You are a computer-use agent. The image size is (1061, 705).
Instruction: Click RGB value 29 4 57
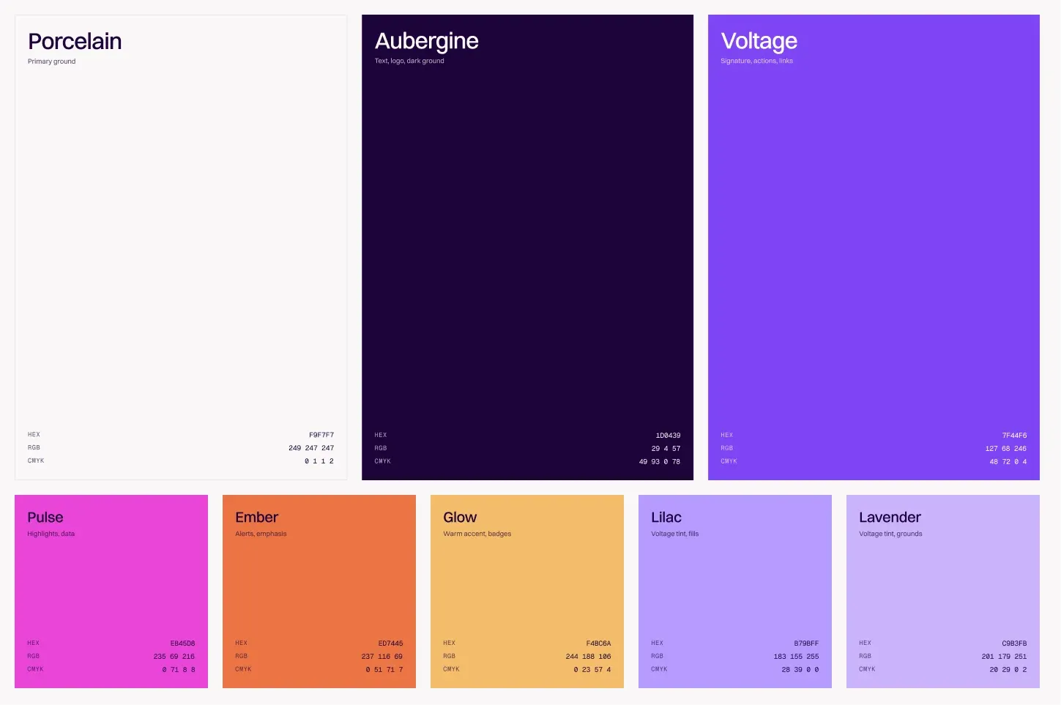[x=666, y=449]
